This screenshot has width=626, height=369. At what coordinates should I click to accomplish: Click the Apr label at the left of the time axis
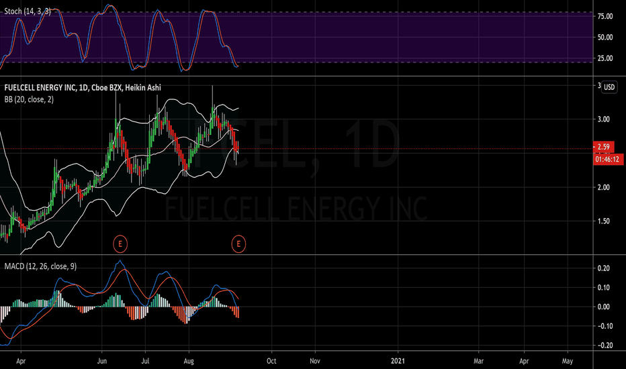coord(21,362)
